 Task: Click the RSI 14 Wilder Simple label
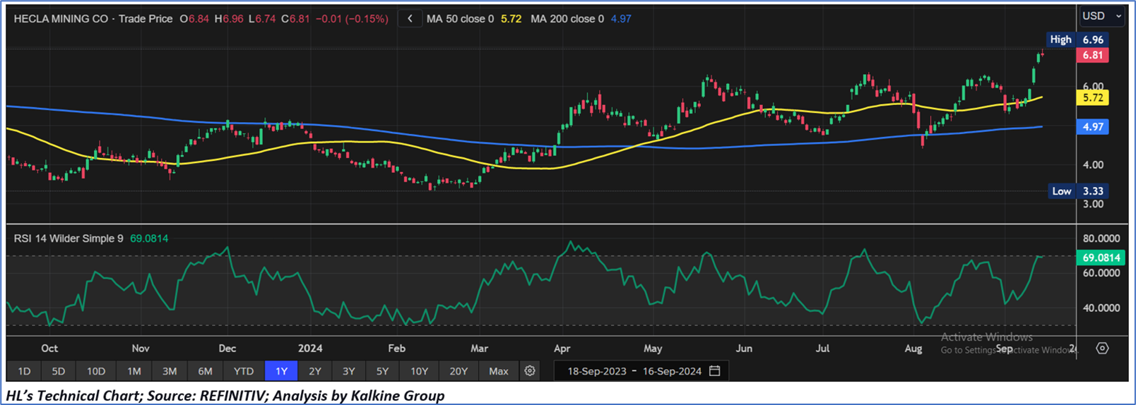pos(69,238)
